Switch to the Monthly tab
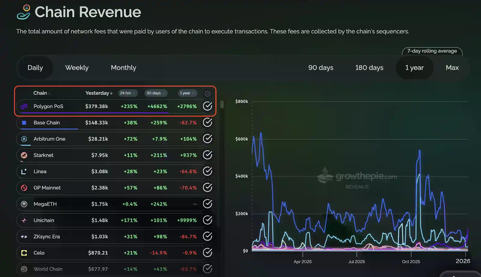481x277 pixels. (123, 68)
